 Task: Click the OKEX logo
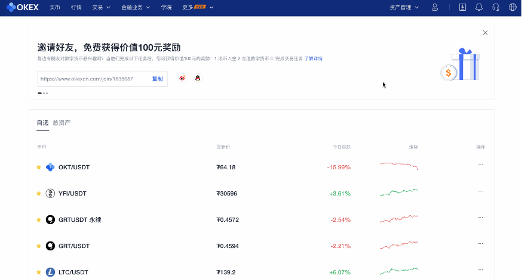coord(23,7)
